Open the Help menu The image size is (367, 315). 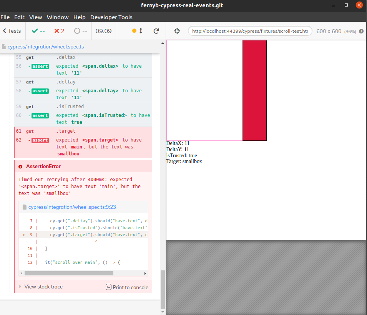[x=79, y=17]
